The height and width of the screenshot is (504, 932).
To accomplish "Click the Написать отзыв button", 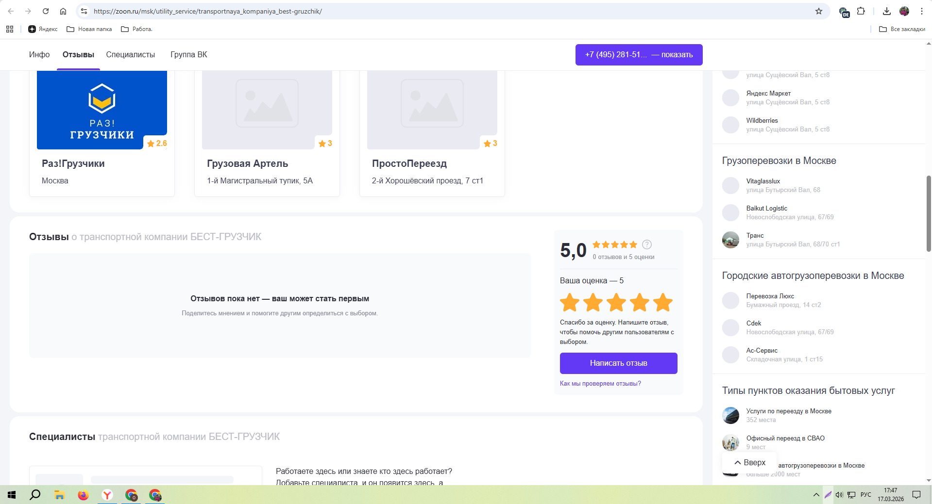I will (x=619, y=363).
